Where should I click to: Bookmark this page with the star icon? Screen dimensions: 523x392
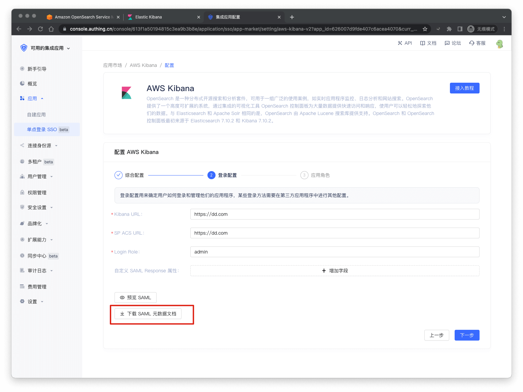tap(425, 29)
